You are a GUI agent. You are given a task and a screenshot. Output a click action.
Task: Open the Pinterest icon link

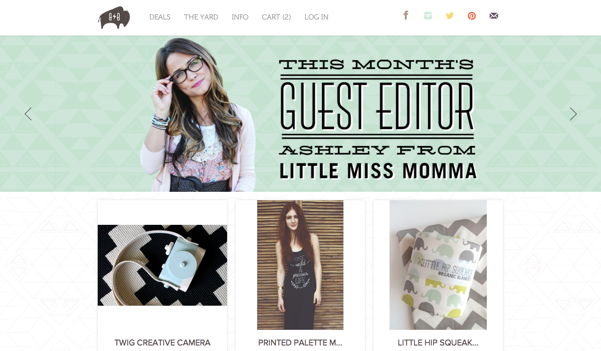pyautogui.click(x=472, y=16)
